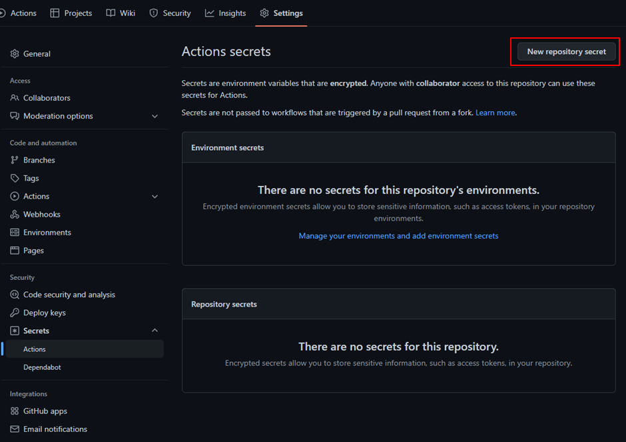This screenshot has width=626, height=442.
Task: Open the Deploy keys icon
Action: click(14, 312)
